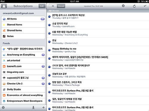Click the capcold avatar icon
This screenshot has width=149, height=111.
(4, 78)
